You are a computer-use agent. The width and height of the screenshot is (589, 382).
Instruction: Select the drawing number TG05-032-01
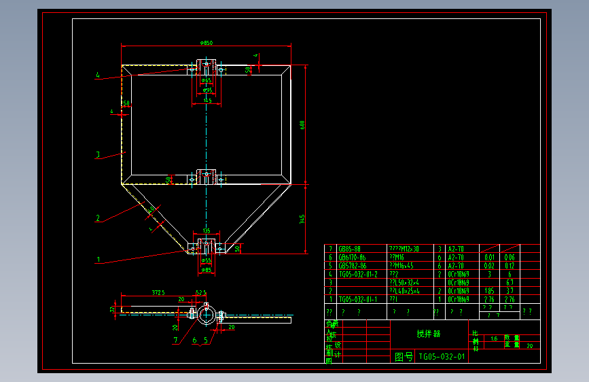click(x=442, y=356)
